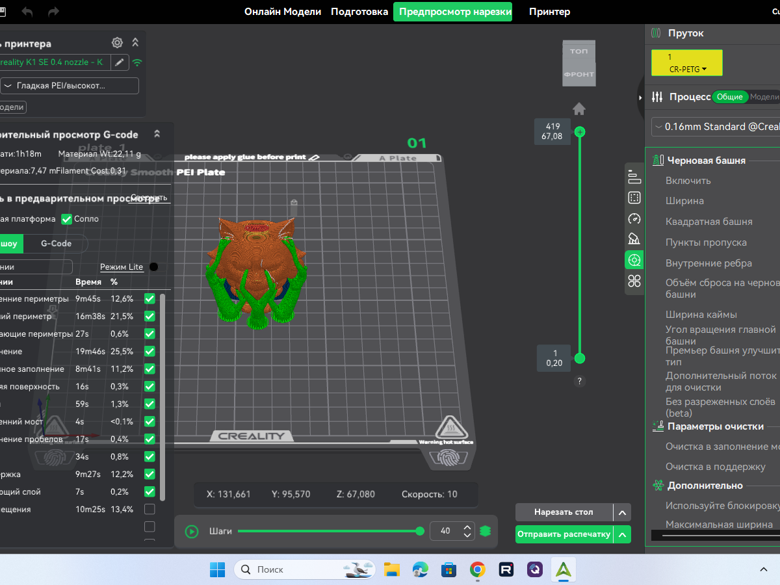Click the Режим Lite link
780x585 pixels.
[122, 267]
